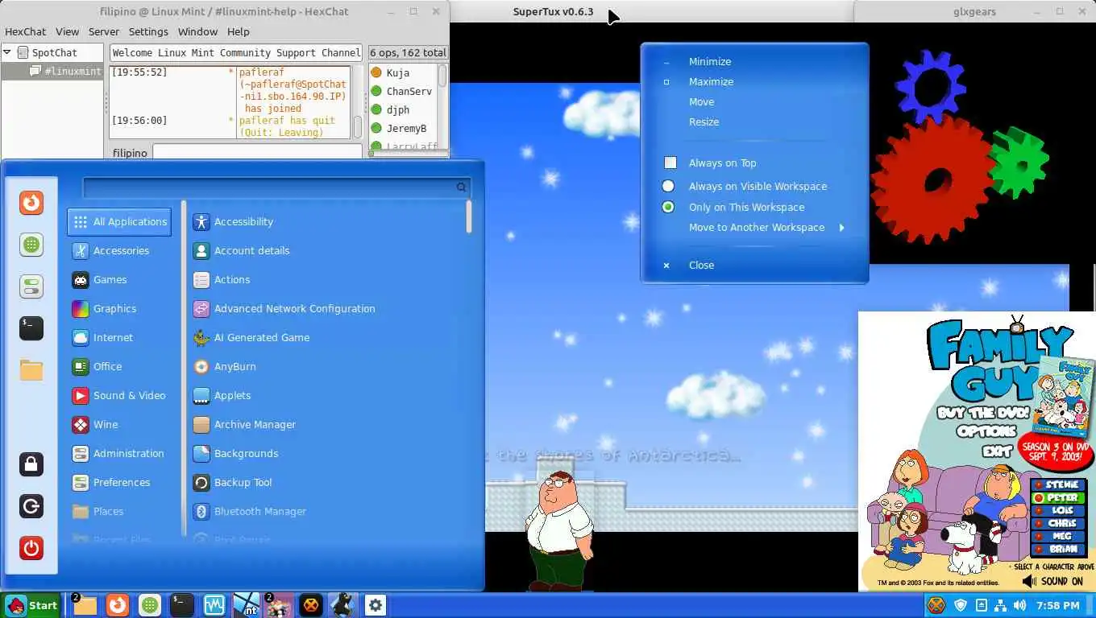Click the Log Out icon in menu sidebar
This screenshot has height=618, width=1096.
(x=31, y=506)
